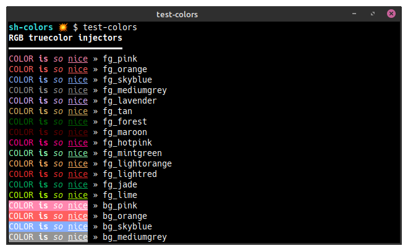
Task: Click the label fg_hotpink
Action: (127, 142)
